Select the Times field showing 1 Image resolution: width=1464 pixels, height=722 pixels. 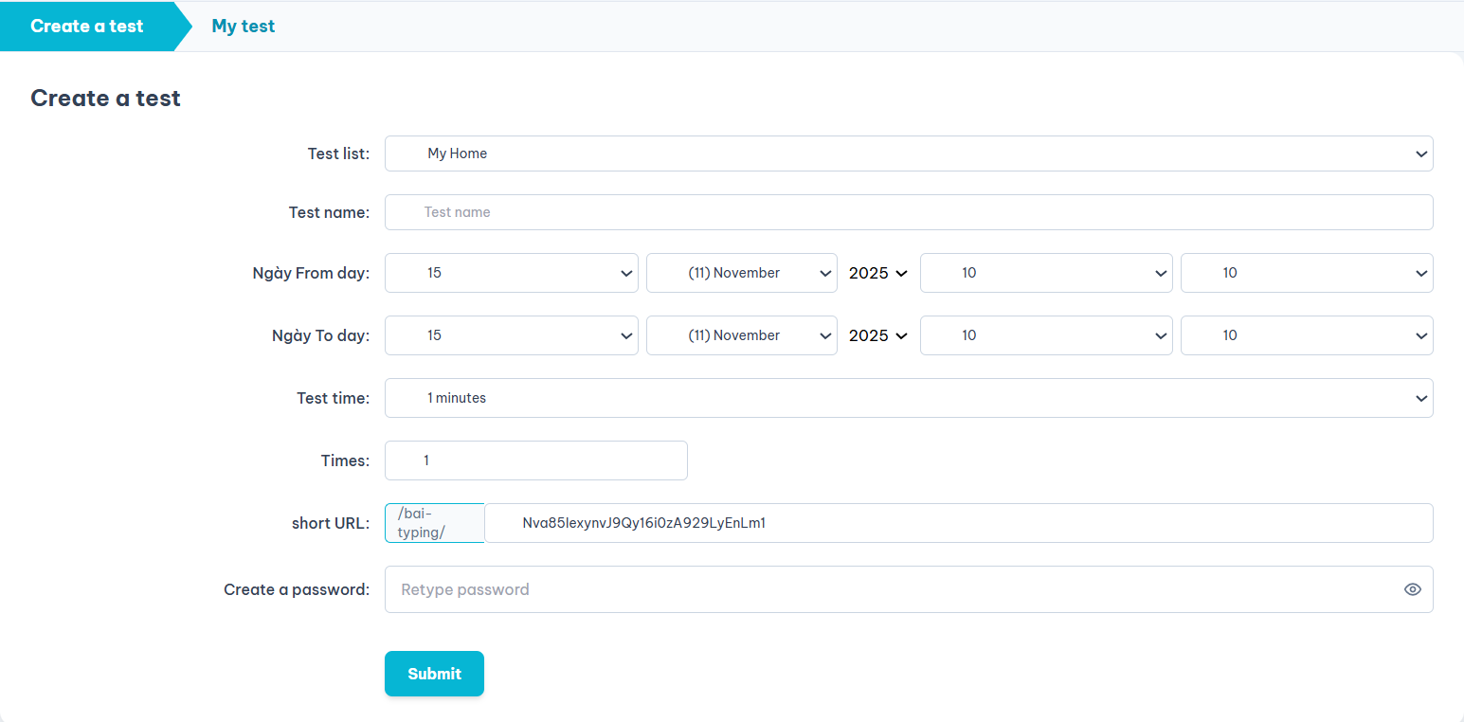pos(535,460)
